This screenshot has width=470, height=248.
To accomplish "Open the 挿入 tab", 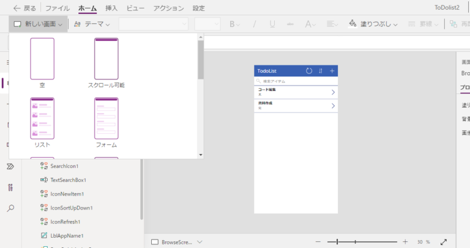I will click(111, 9).
